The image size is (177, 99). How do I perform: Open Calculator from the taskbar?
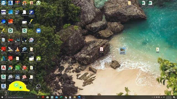click(70, 97)
